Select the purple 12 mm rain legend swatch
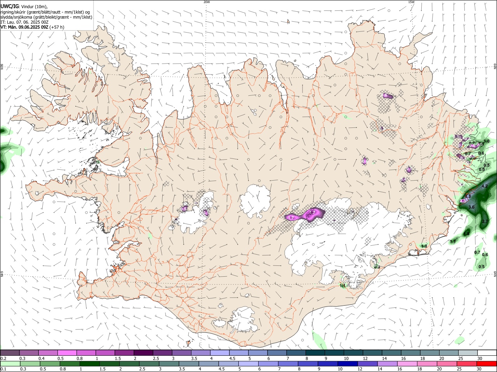The image size is (497, 372). (367, 364)
